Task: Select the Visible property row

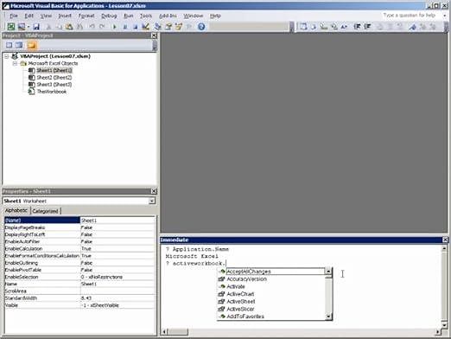Action: tap(79, 305)
